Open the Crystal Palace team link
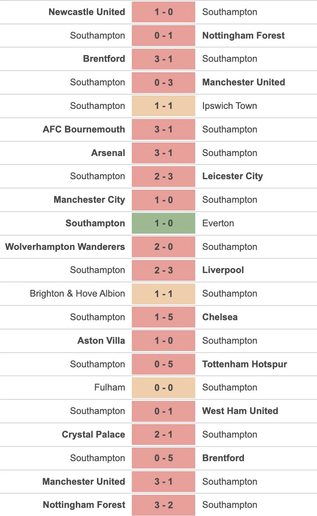Screen dimensions: 317x516 pyautogui.click(x=94, y=435)
